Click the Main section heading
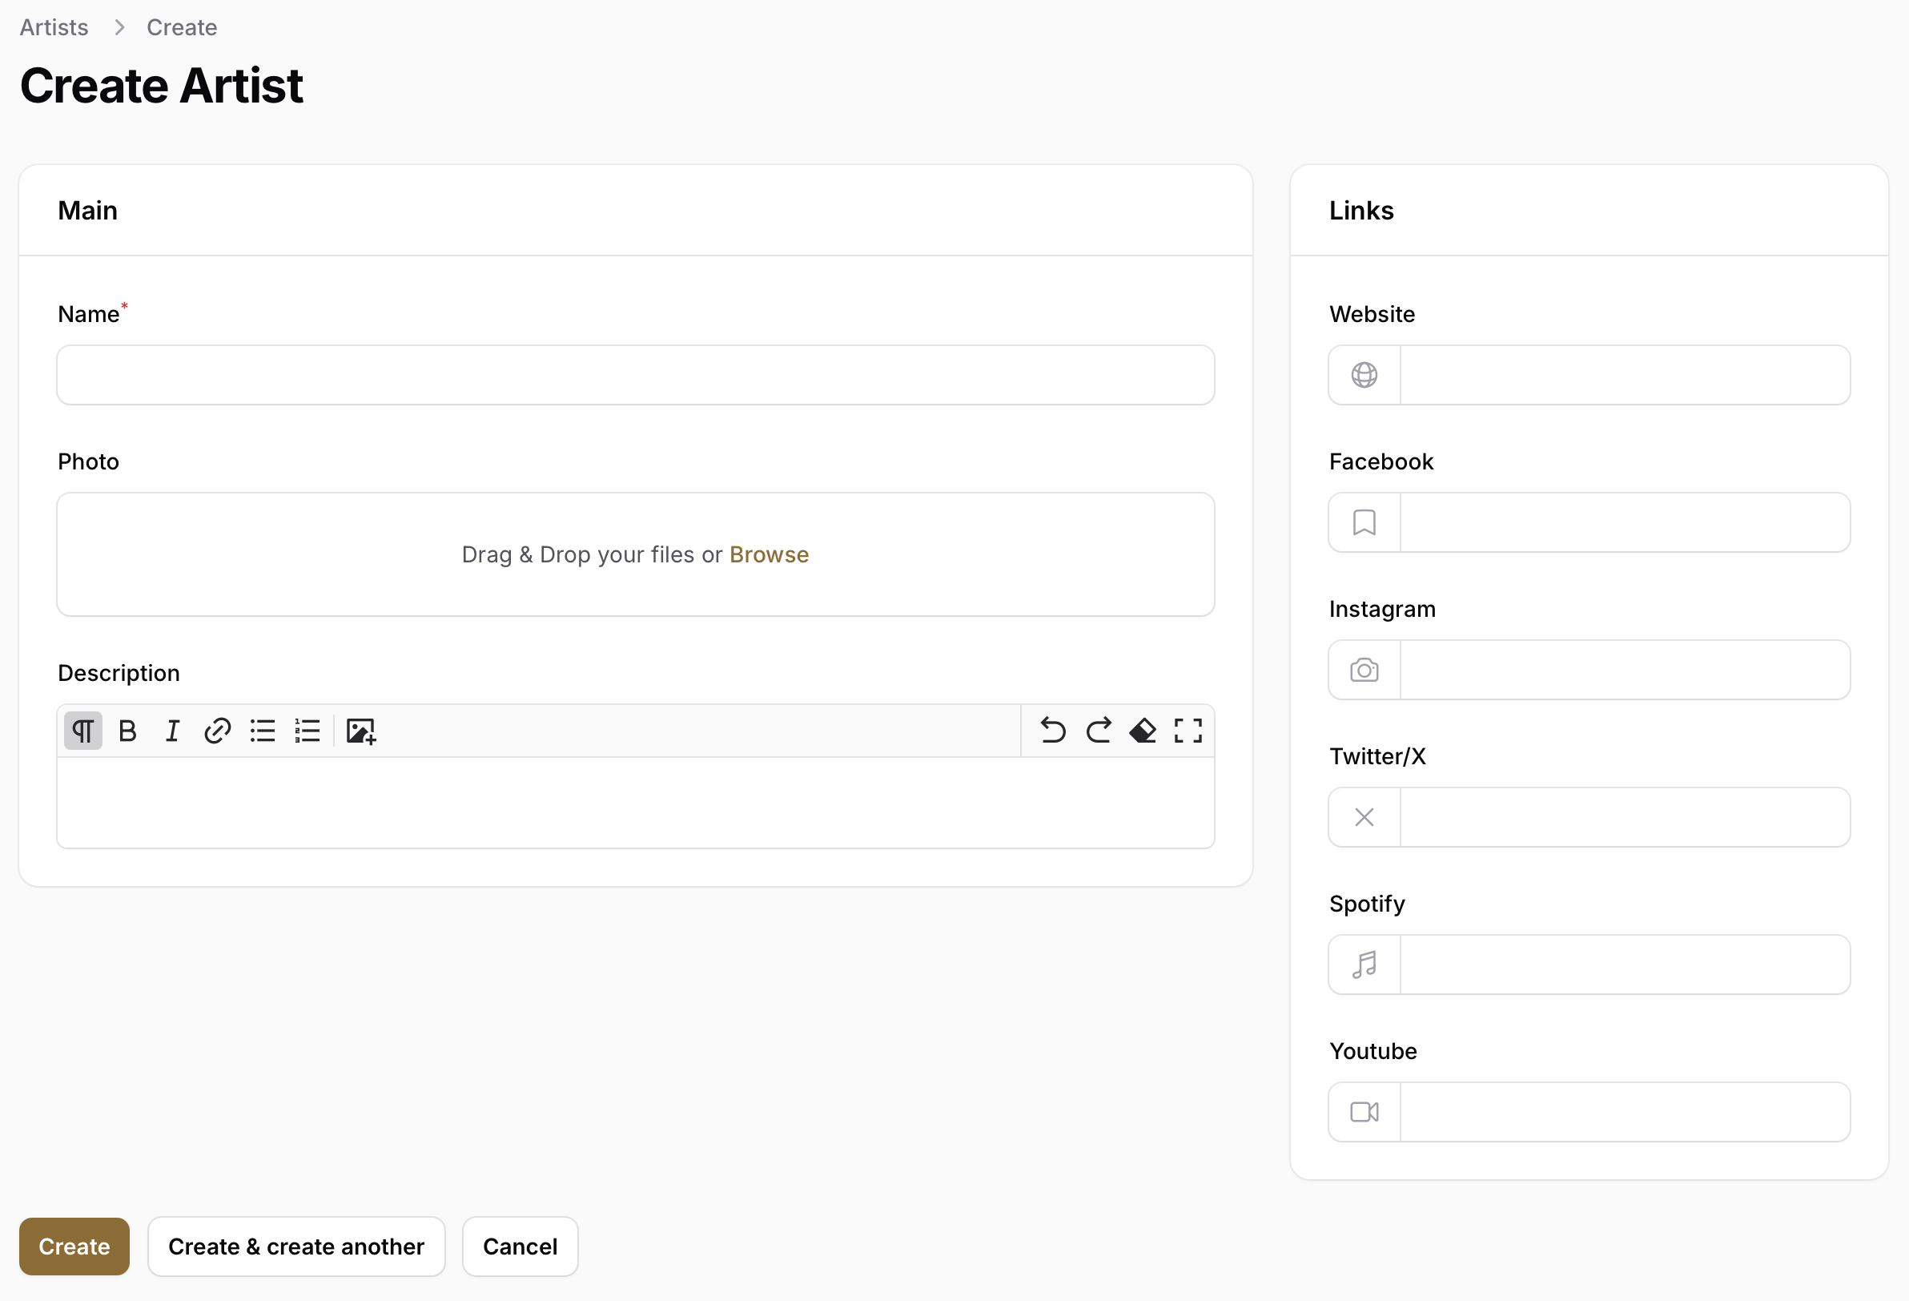This screenshot has width=1909, height=1301. coord(88,211)
